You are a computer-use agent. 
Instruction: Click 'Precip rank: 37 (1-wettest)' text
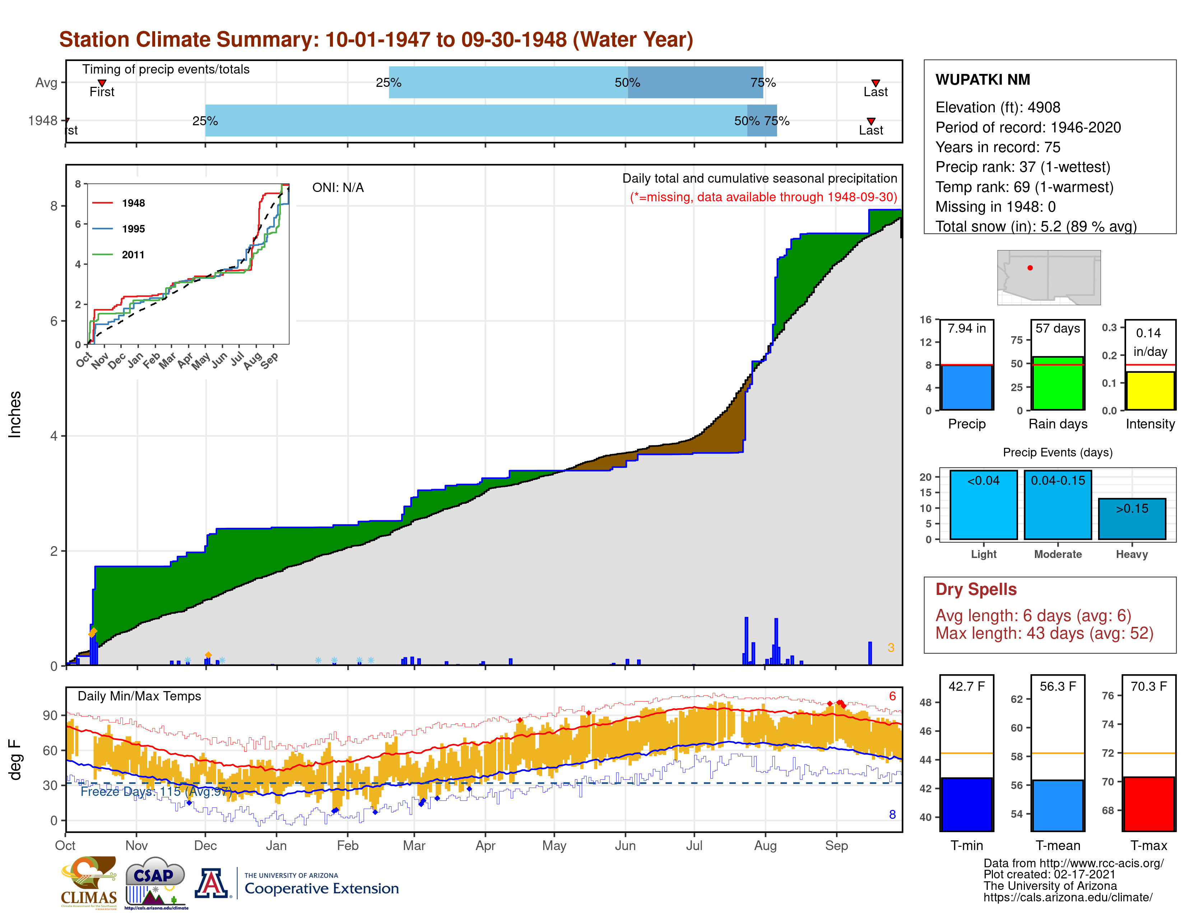(x=1023, y=167)
